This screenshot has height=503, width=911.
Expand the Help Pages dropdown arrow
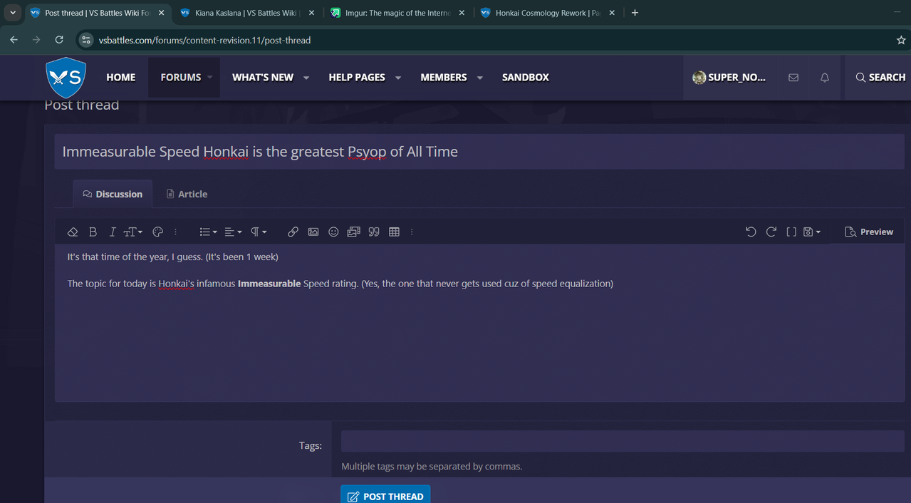tap(398, 78)
